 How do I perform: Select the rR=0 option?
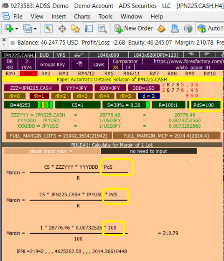(15, 96)
